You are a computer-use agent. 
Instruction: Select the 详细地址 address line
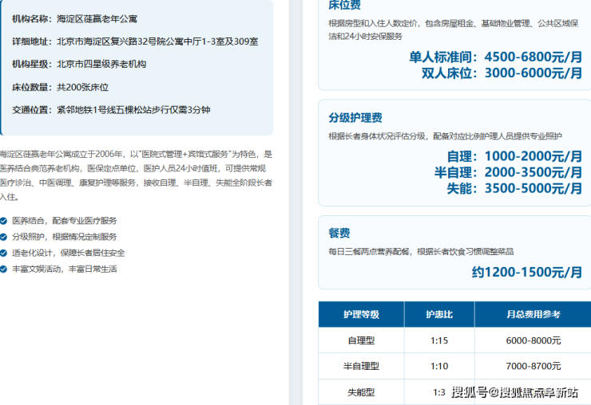tap(135, 41)
